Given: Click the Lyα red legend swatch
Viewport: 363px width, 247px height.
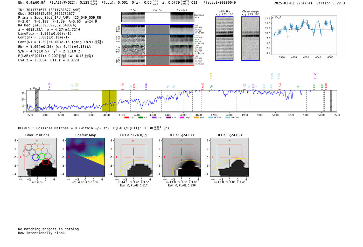Looking at the screenshot, I should click(x=127, y=117).
